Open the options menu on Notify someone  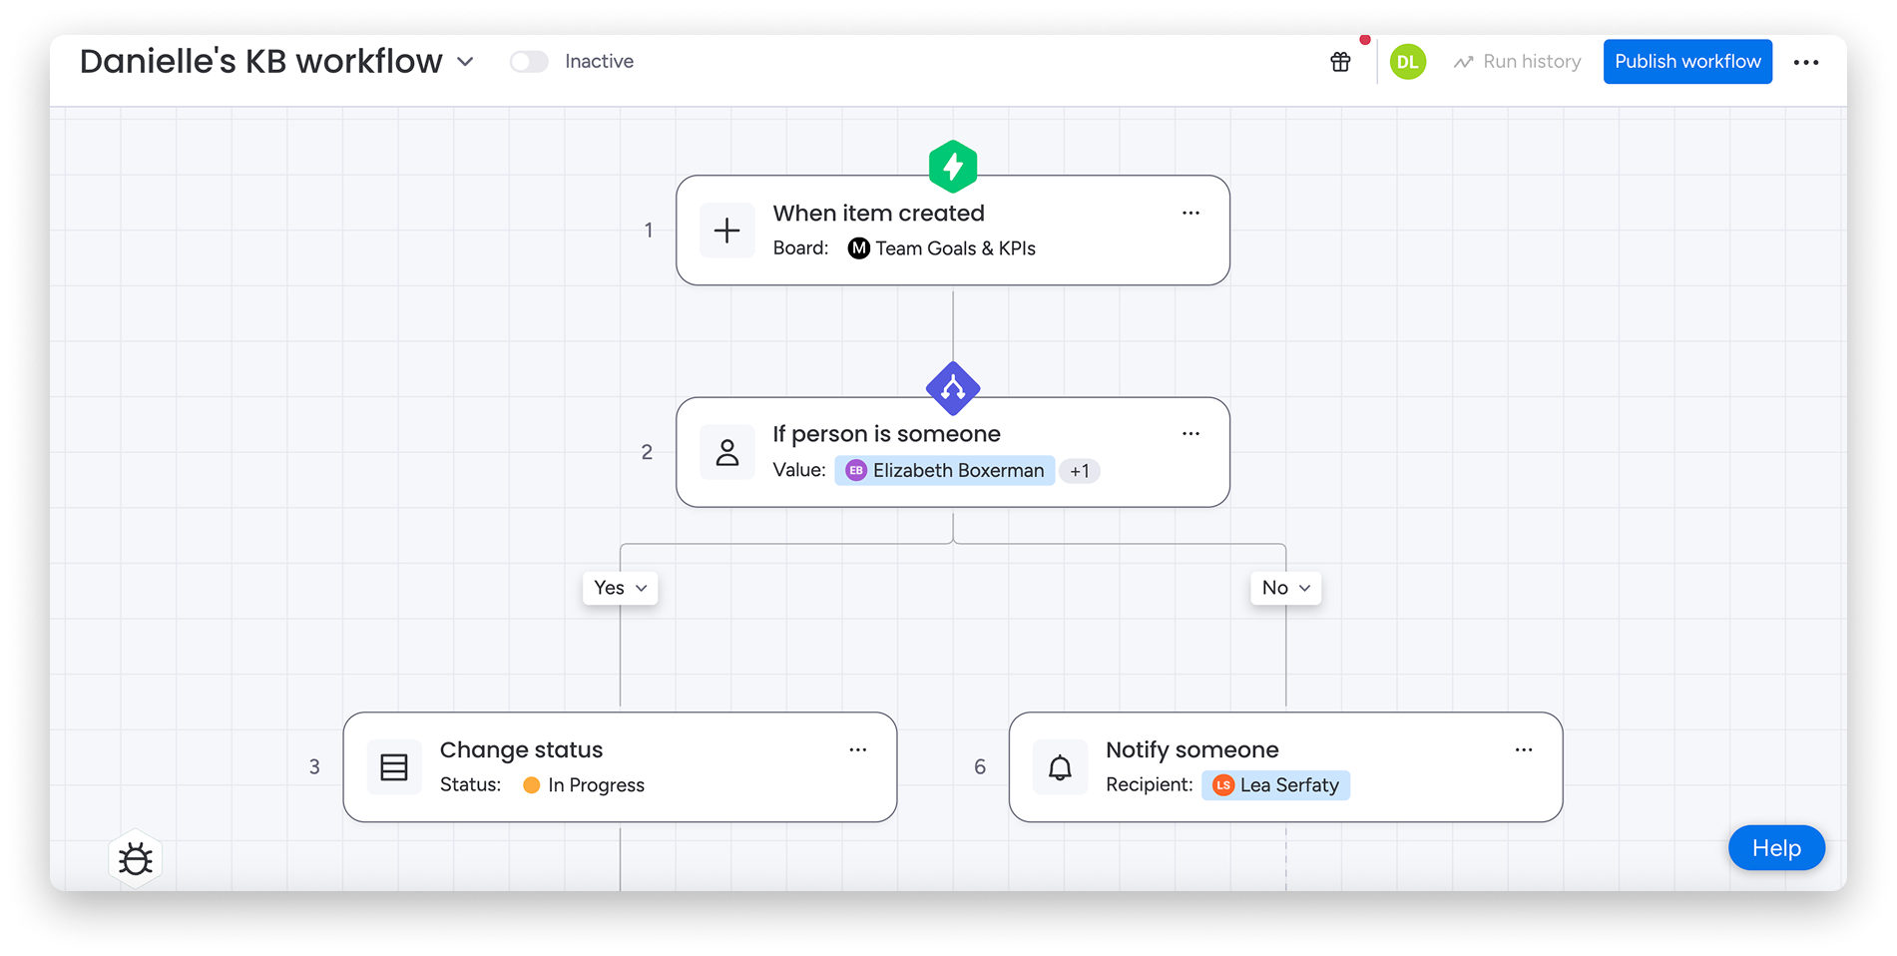pos(1523,749)
